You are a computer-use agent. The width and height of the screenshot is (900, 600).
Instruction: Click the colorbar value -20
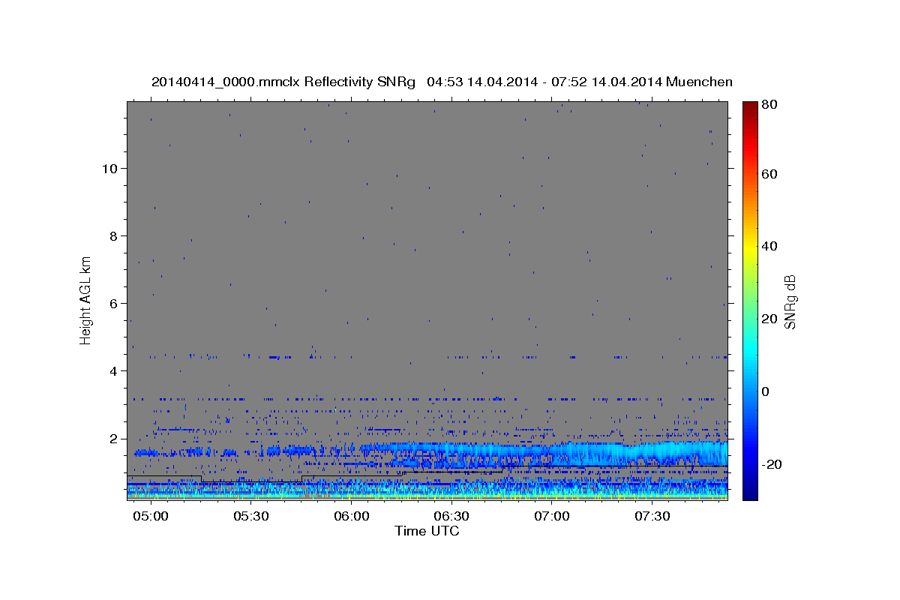pos(772,464)
